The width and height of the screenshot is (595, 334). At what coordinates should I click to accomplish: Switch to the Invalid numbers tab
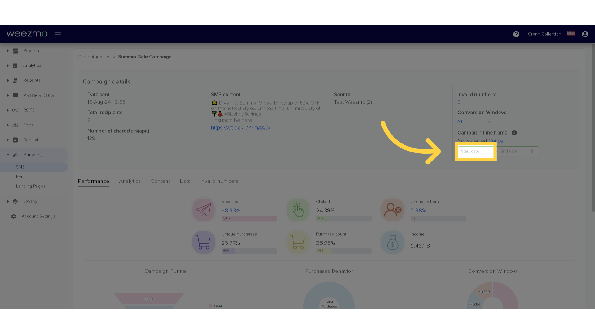point(219,181)
